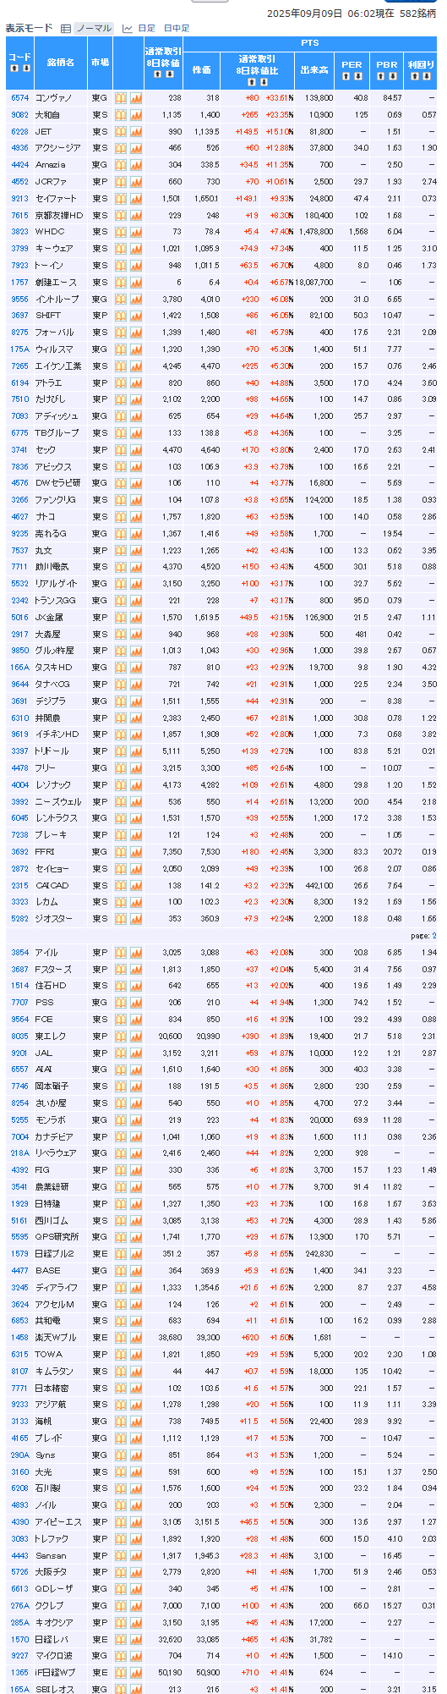
Task: Sort ascending using PBR column up arrow
Action: coord(381,76)
